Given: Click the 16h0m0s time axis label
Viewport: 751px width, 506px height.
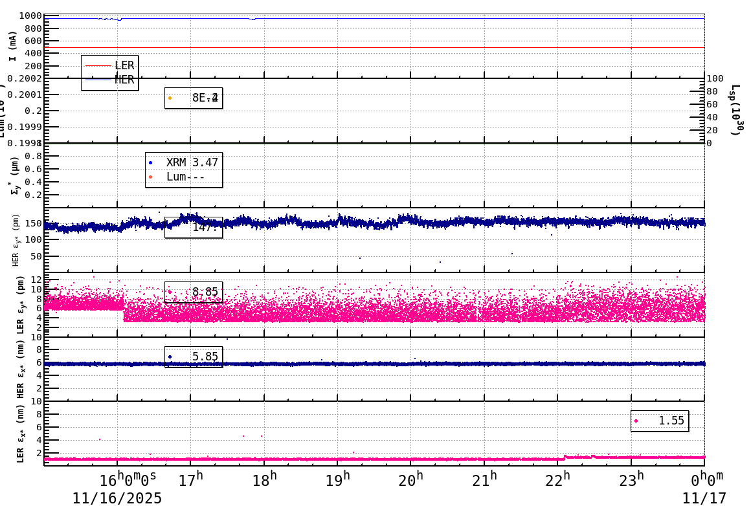Looking at the screenshot, I should (x=128, y=479).
